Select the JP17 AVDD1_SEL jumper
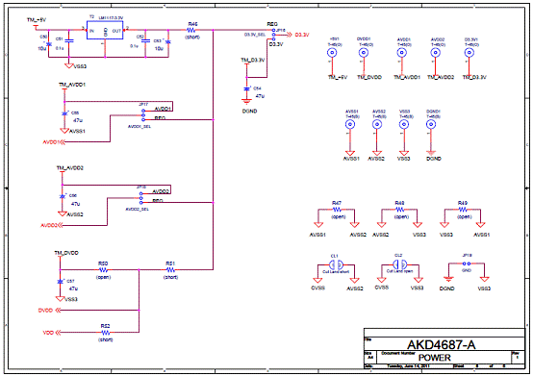Screen dimensions: 533x376 (x=143, y=115)
